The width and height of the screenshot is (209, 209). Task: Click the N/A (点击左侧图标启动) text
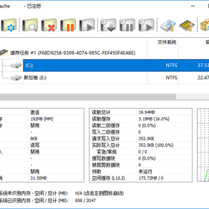(x=99, y=193)
